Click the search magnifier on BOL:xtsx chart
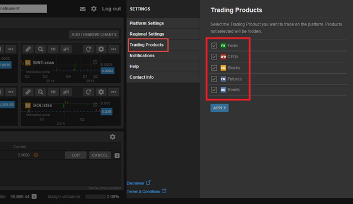The height and width of the screenshot is (204, 353). pos(41,92)
